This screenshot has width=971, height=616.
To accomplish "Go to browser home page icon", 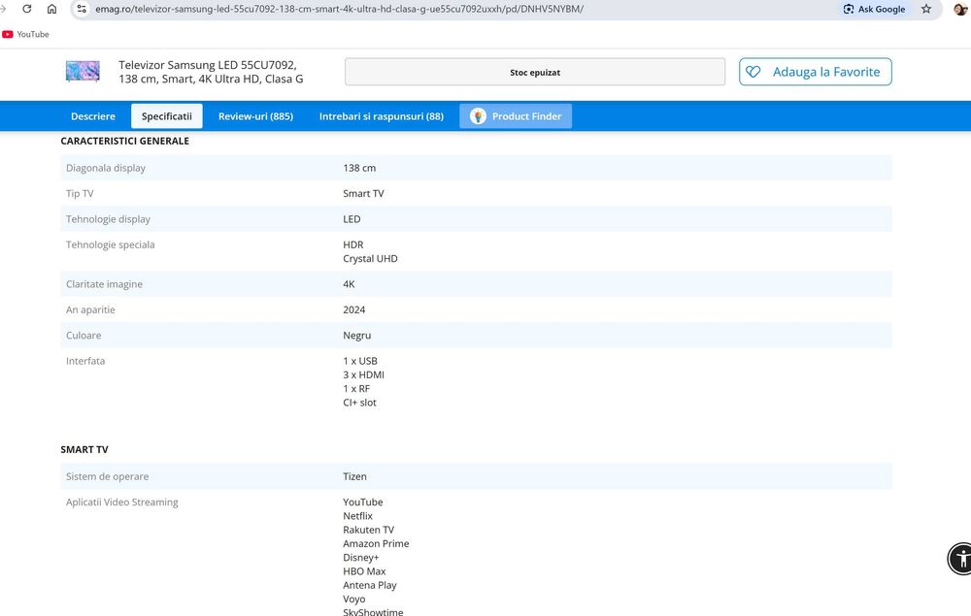I will 52,9.
